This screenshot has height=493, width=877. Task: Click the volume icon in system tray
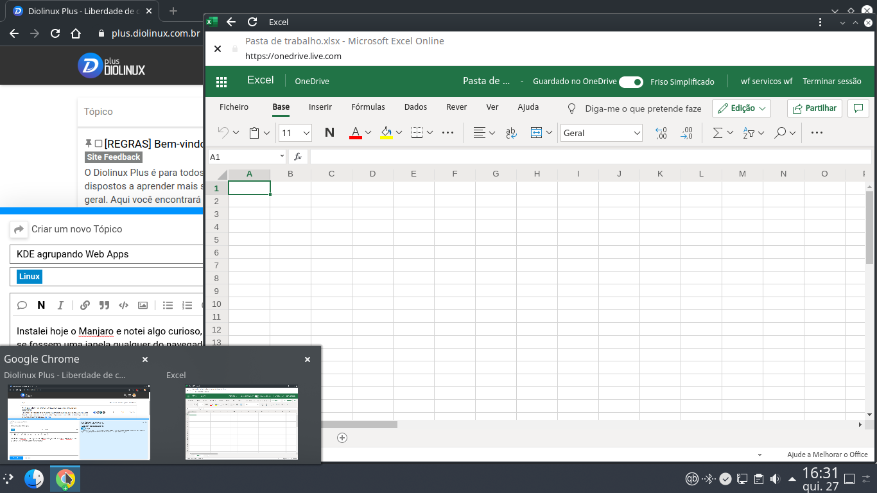click(x=775, y=479)
